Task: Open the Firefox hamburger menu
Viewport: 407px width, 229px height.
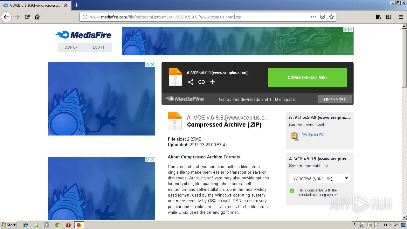Action: pyautogui.click(x=401, y=17)
